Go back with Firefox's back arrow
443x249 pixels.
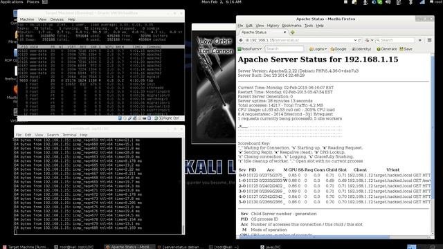point(241,40)
